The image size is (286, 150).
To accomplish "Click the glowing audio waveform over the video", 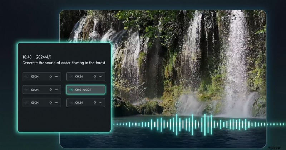I will [x=193, y=124].
